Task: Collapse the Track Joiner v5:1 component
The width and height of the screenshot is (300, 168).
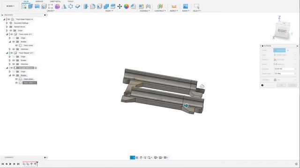Action: tap(7, 34)
